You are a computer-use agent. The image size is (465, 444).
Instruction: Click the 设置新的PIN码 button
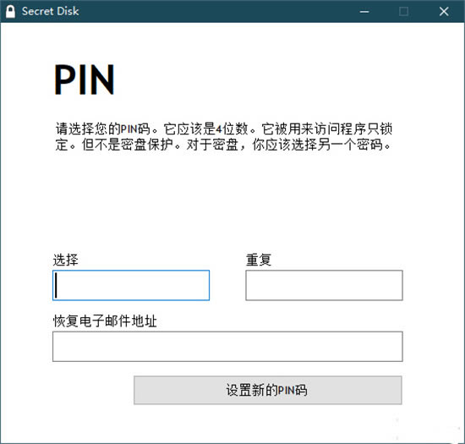click(x=268, y=390)
